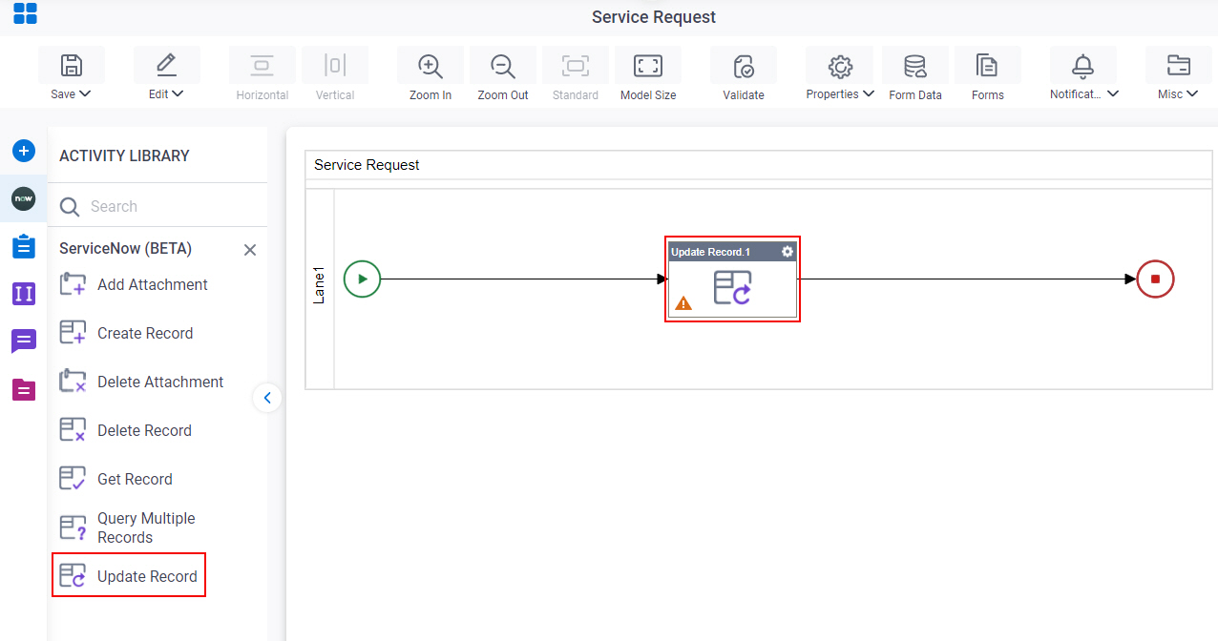Select the purple brackets sidebar icon
The height and width of the screenshot is (641, 1218).
24,294
